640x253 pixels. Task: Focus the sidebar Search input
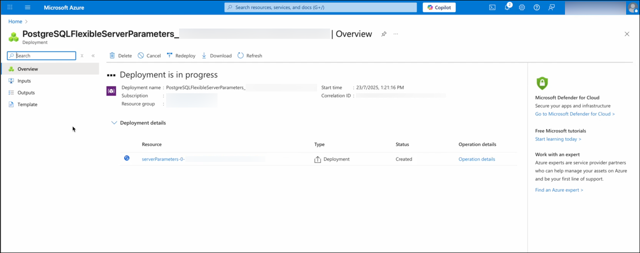pyautogui.click(x=42, y=56)
